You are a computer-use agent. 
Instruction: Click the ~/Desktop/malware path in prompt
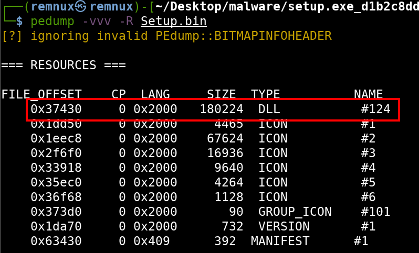[218, 7]
